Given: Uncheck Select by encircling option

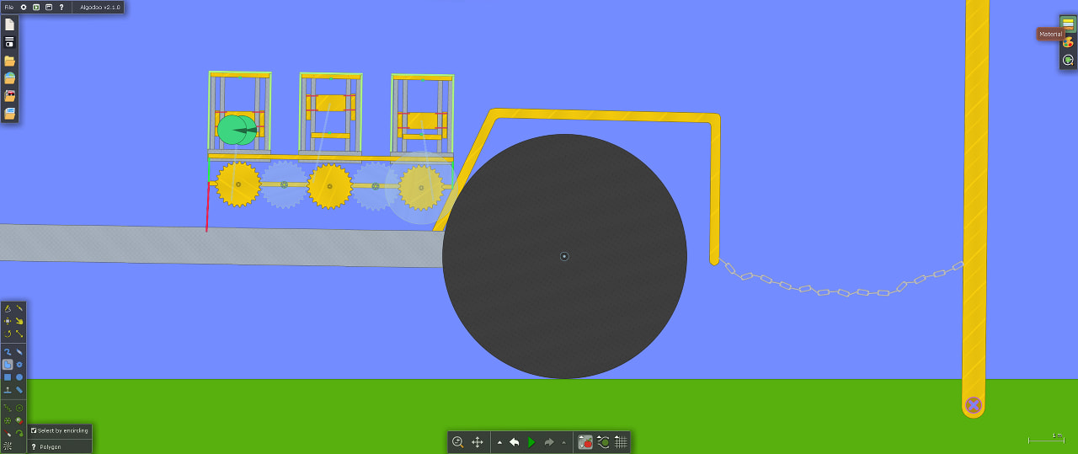Looking at the screenshot, I should (34, 431).
